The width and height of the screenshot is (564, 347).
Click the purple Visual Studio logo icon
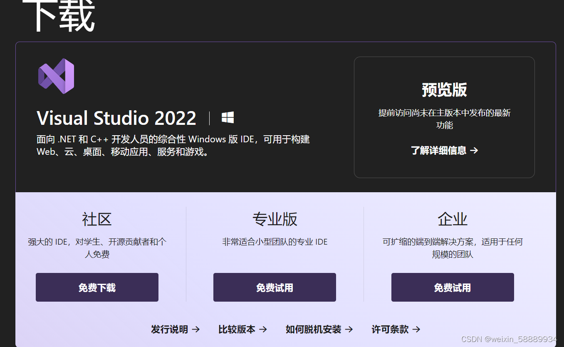(56, 76)
